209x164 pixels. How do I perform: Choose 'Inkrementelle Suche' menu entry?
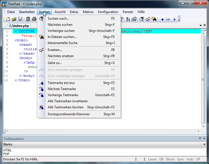(x=79, y=43)
